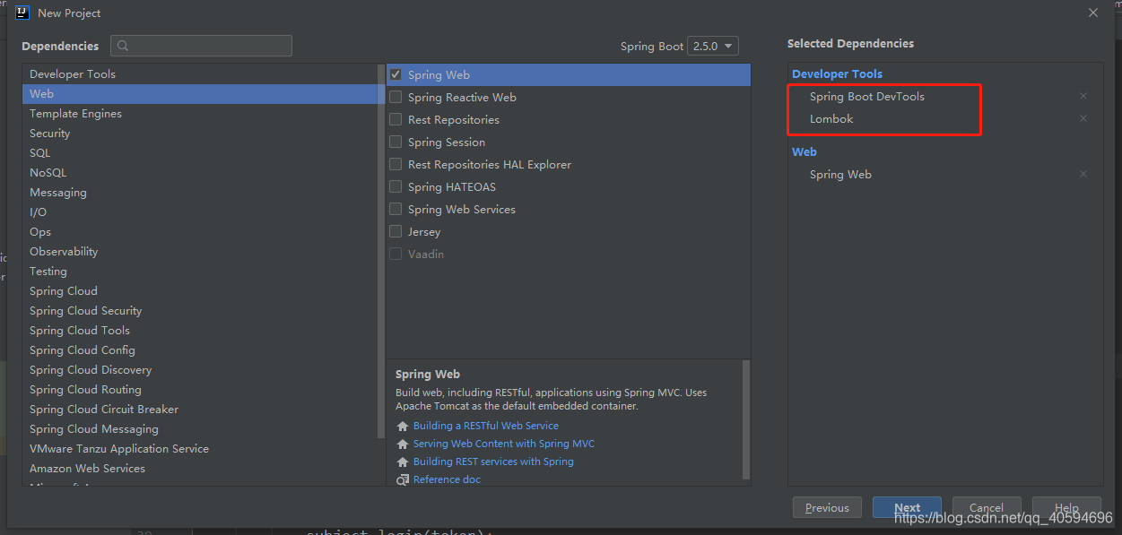The image size is (1122, 535).
Task: Click the home icon beside Serving Web Content
Action: tap(403, 444)
